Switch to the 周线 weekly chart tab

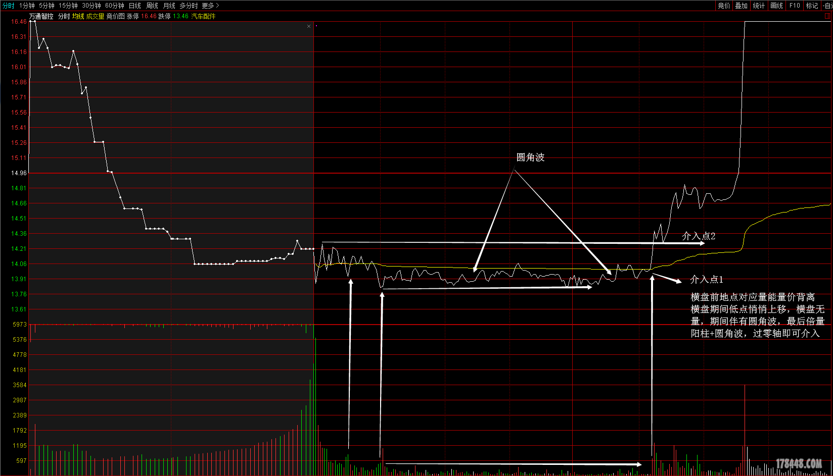pyautogui.click(x=152, y=6)
